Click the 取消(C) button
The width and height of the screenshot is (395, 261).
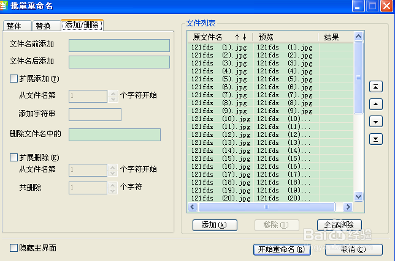[x=353, y=249]
